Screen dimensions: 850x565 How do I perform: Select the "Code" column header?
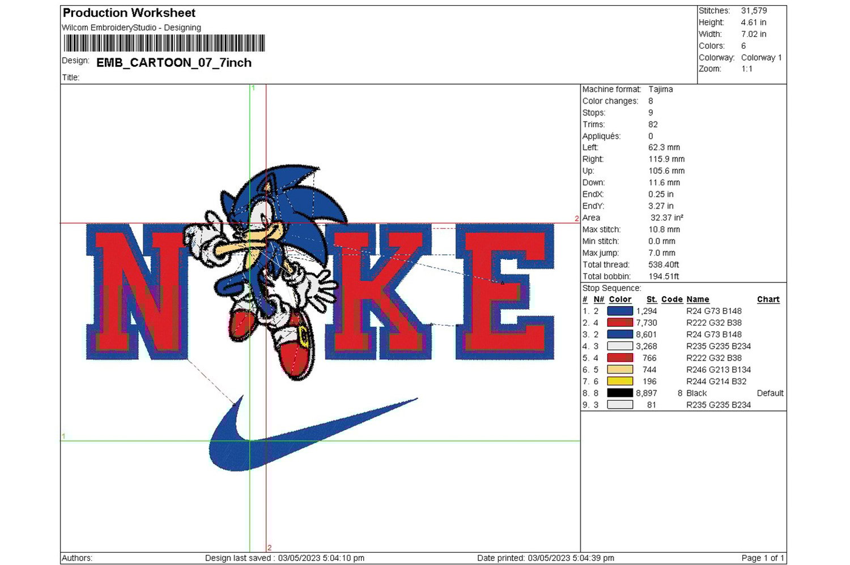click(x=672, y=299)
